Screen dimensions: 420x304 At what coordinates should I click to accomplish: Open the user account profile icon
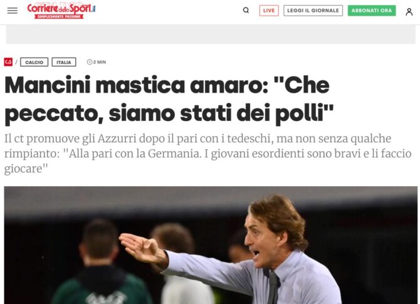409,11
